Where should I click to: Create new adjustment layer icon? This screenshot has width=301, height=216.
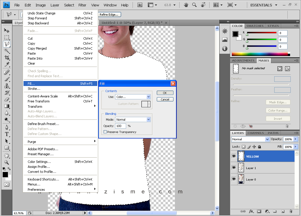click(x=267, y=211)
